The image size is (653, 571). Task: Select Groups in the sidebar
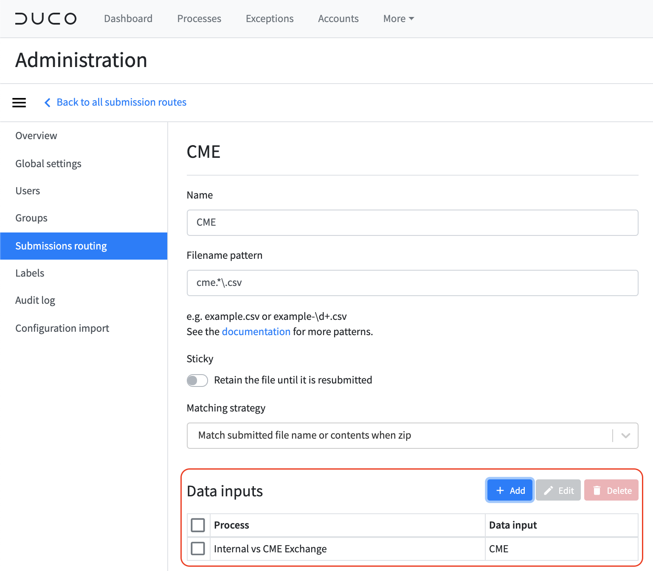tap(84, 218)
